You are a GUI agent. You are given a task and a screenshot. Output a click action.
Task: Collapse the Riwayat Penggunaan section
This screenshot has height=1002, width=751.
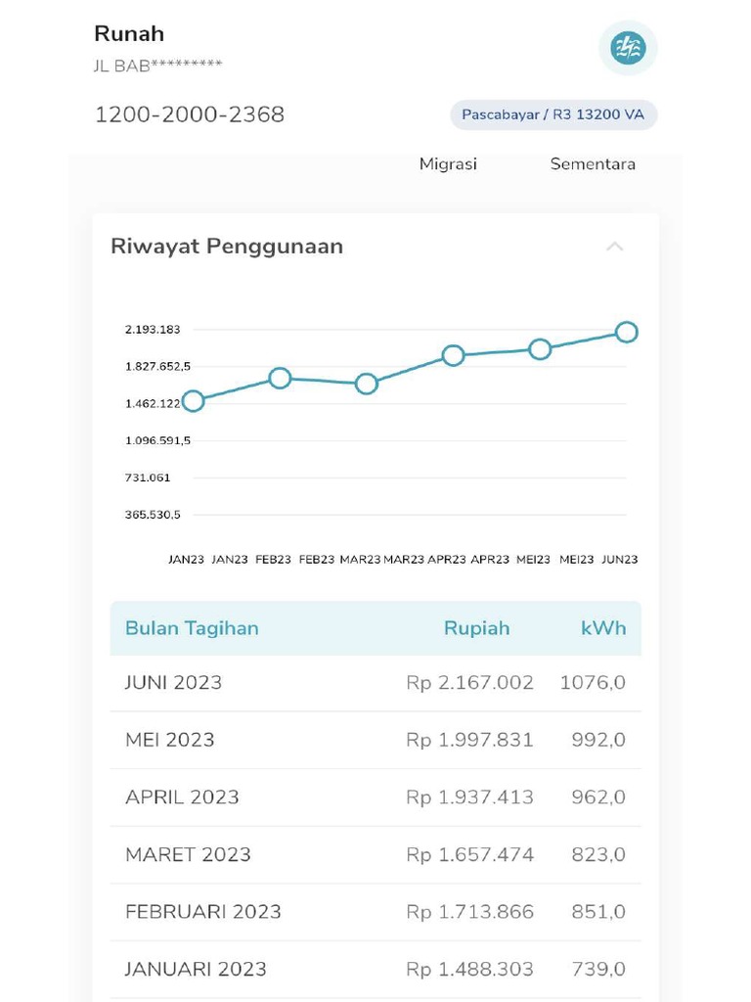pyautogui.click(x=614, y=247)
